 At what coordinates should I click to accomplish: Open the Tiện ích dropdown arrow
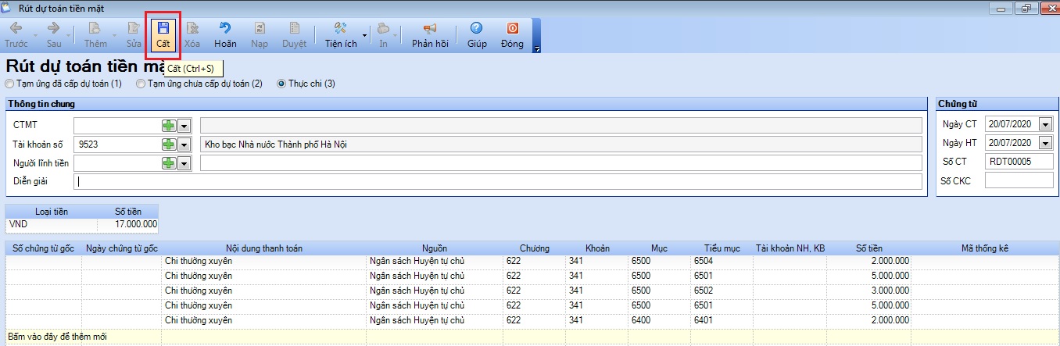tap(364, 36)
